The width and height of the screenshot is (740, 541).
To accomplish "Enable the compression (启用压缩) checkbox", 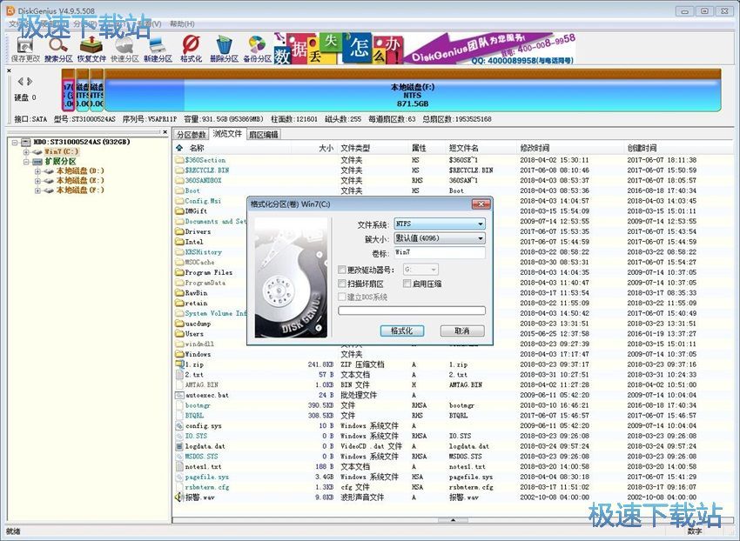I will (x=407, y=284).
